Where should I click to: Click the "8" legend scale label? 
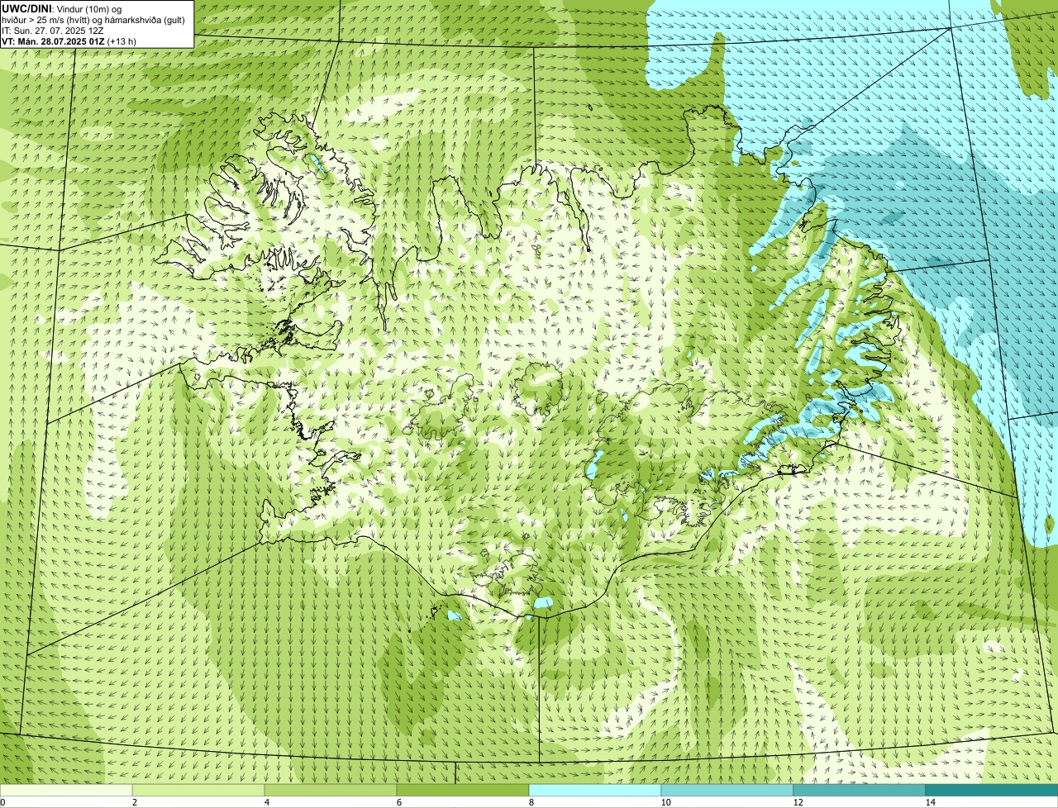click(x=531, y=802)
